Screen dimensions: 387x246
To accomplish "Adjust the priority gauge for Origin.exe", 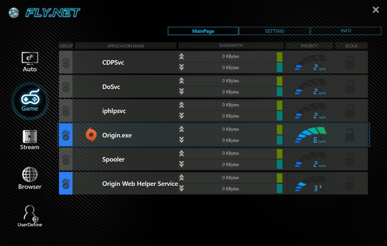I will [x=311, y=135].
